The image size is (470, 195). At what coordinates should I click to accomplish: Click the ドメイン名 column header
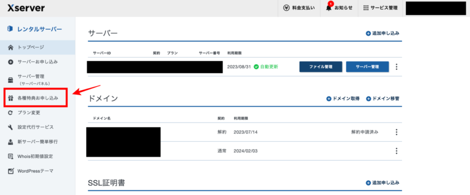coord(102,118)
